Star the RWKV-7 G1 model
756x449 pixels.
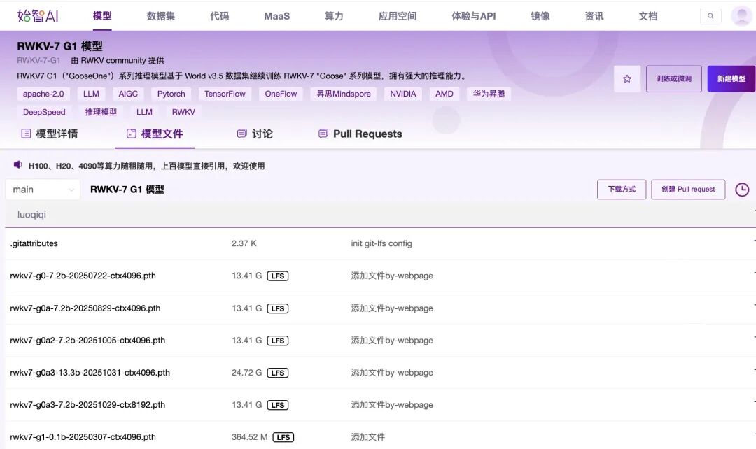pos(626,78)
